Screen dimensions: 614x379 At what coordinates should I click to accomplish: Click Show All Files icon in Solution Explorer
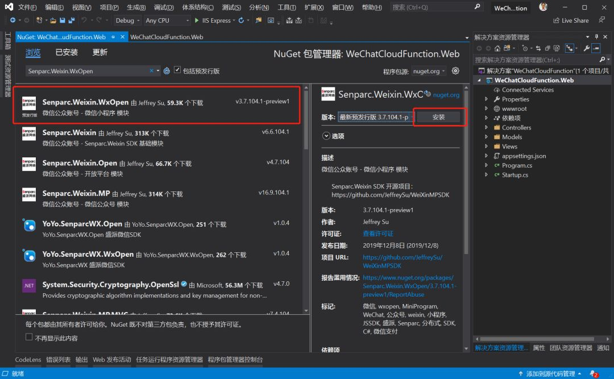pyautogui.click(x=557, y=48)
